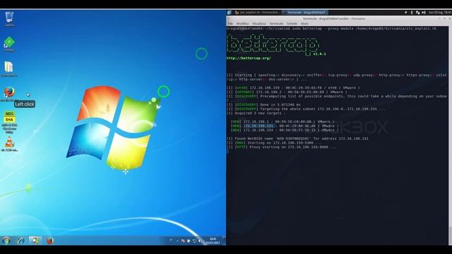Open the Modifica menu in terminal

click(242, 23)
